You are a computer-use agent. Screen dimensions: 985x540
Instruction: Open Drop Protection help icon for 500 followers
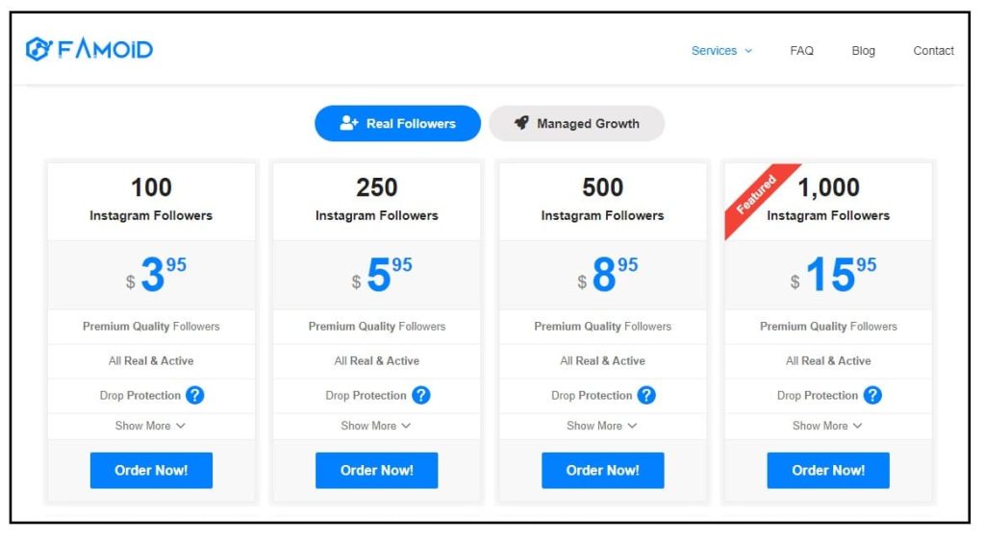pos(646,395)
